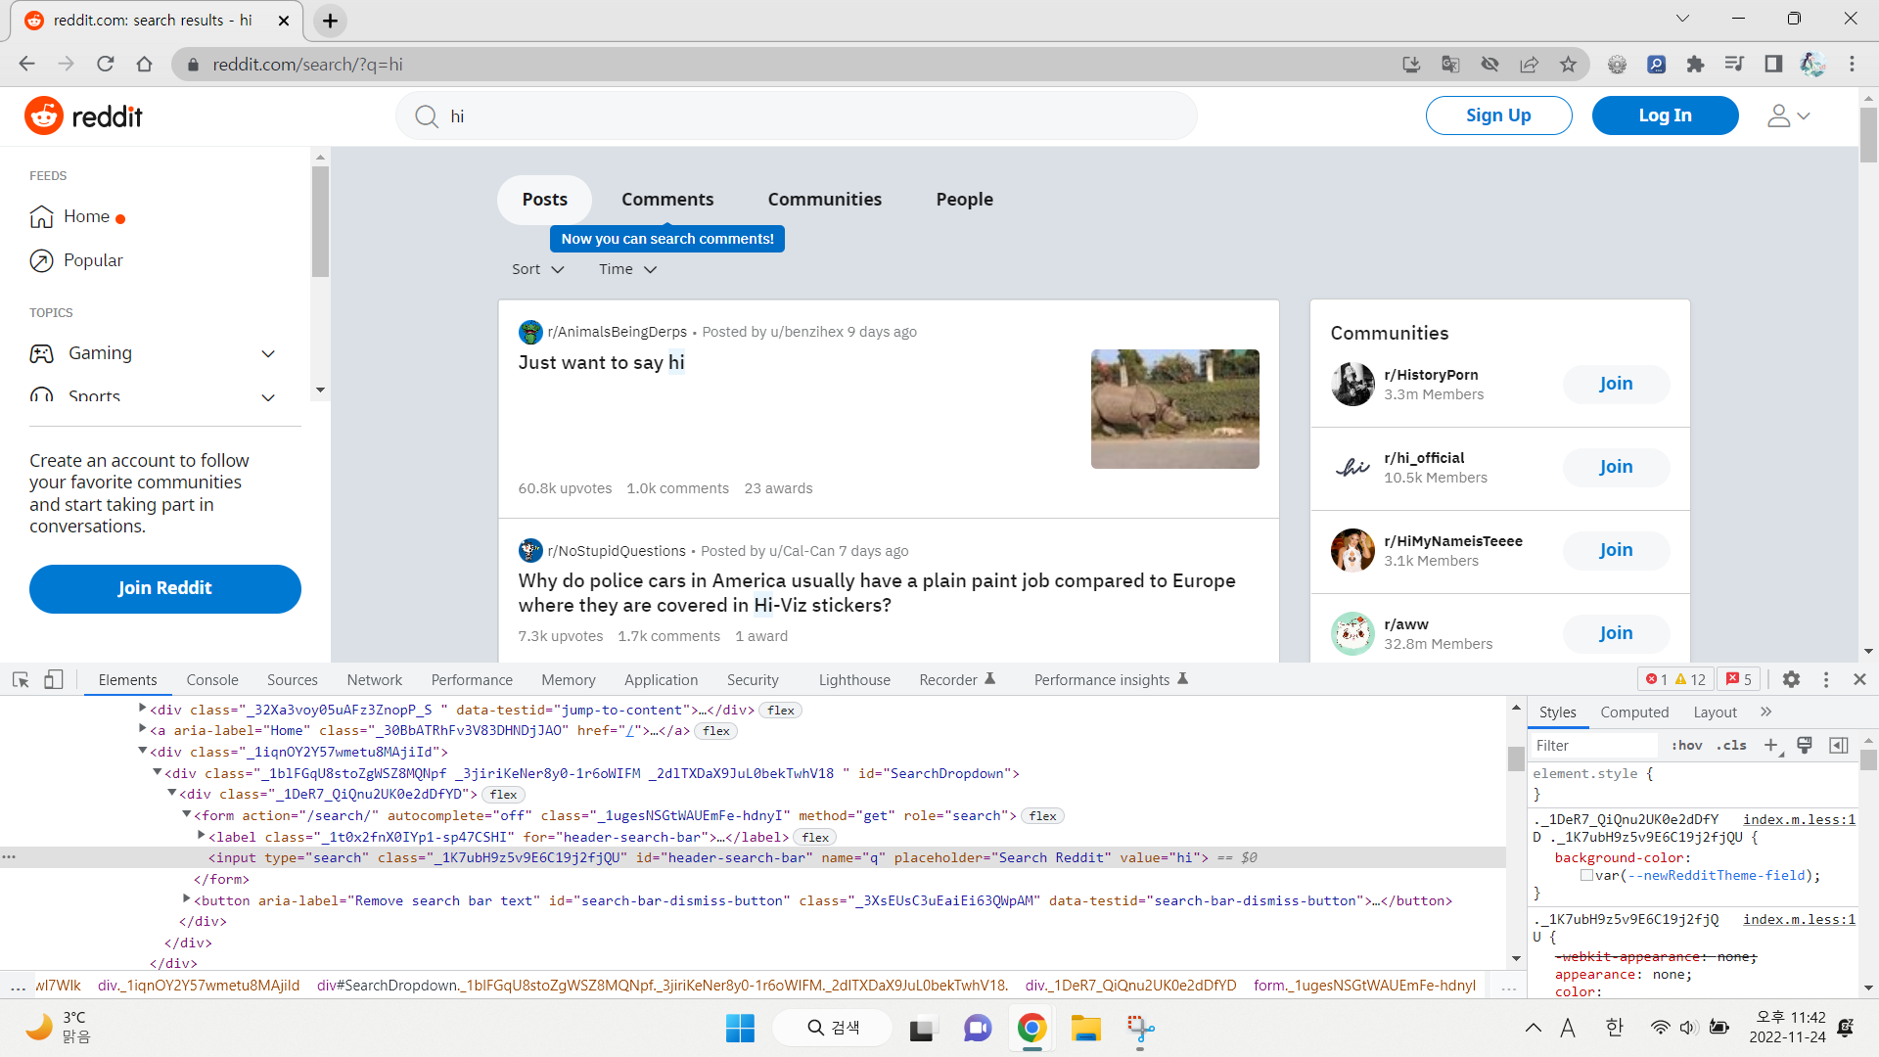Join the r/HistoryPorn community
Image resolution: width=1879 pixels, height=1057 pixels.
[1616, 384]
